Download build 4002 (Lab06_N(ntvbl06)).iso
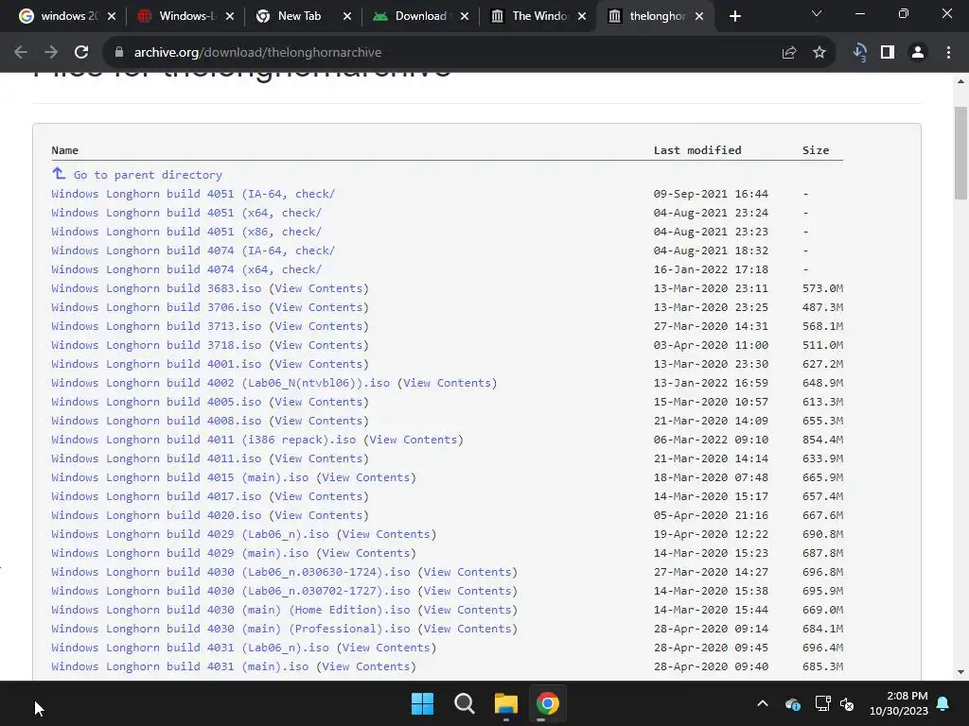This screenshot has height=726, width=969. 220,383
